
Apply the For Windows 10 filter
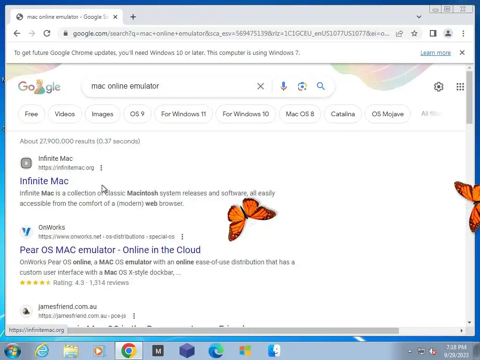click(246, 114)
